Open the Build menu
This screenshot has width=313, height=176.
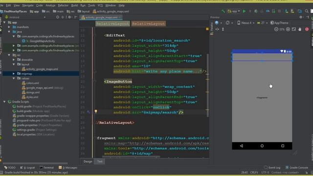74,5
